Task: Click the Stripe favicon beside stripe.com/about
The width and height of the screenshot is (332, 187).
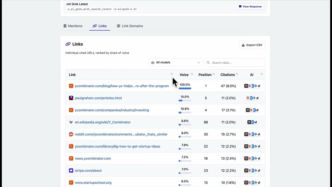Action: 71,171
